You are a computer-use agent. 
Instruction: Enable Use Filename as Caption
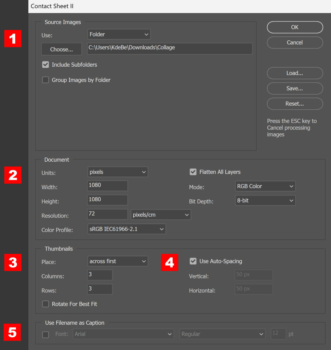45,334
